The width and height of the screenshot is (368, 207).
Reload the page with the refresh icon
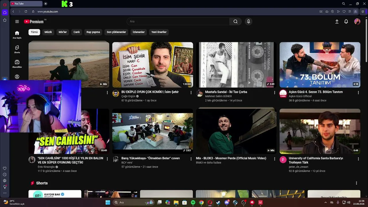(26, 11)
